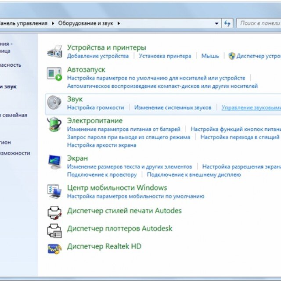Click Автоматическое воспроизведение компакт-дисков link
Viewport: 281px width, 281px height.
pyautogui.click(x=162, y=86)
